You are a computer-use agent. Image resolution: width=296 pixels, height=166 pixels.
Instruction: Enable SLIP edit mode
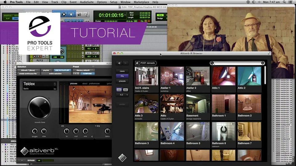(x=8, y=18)
